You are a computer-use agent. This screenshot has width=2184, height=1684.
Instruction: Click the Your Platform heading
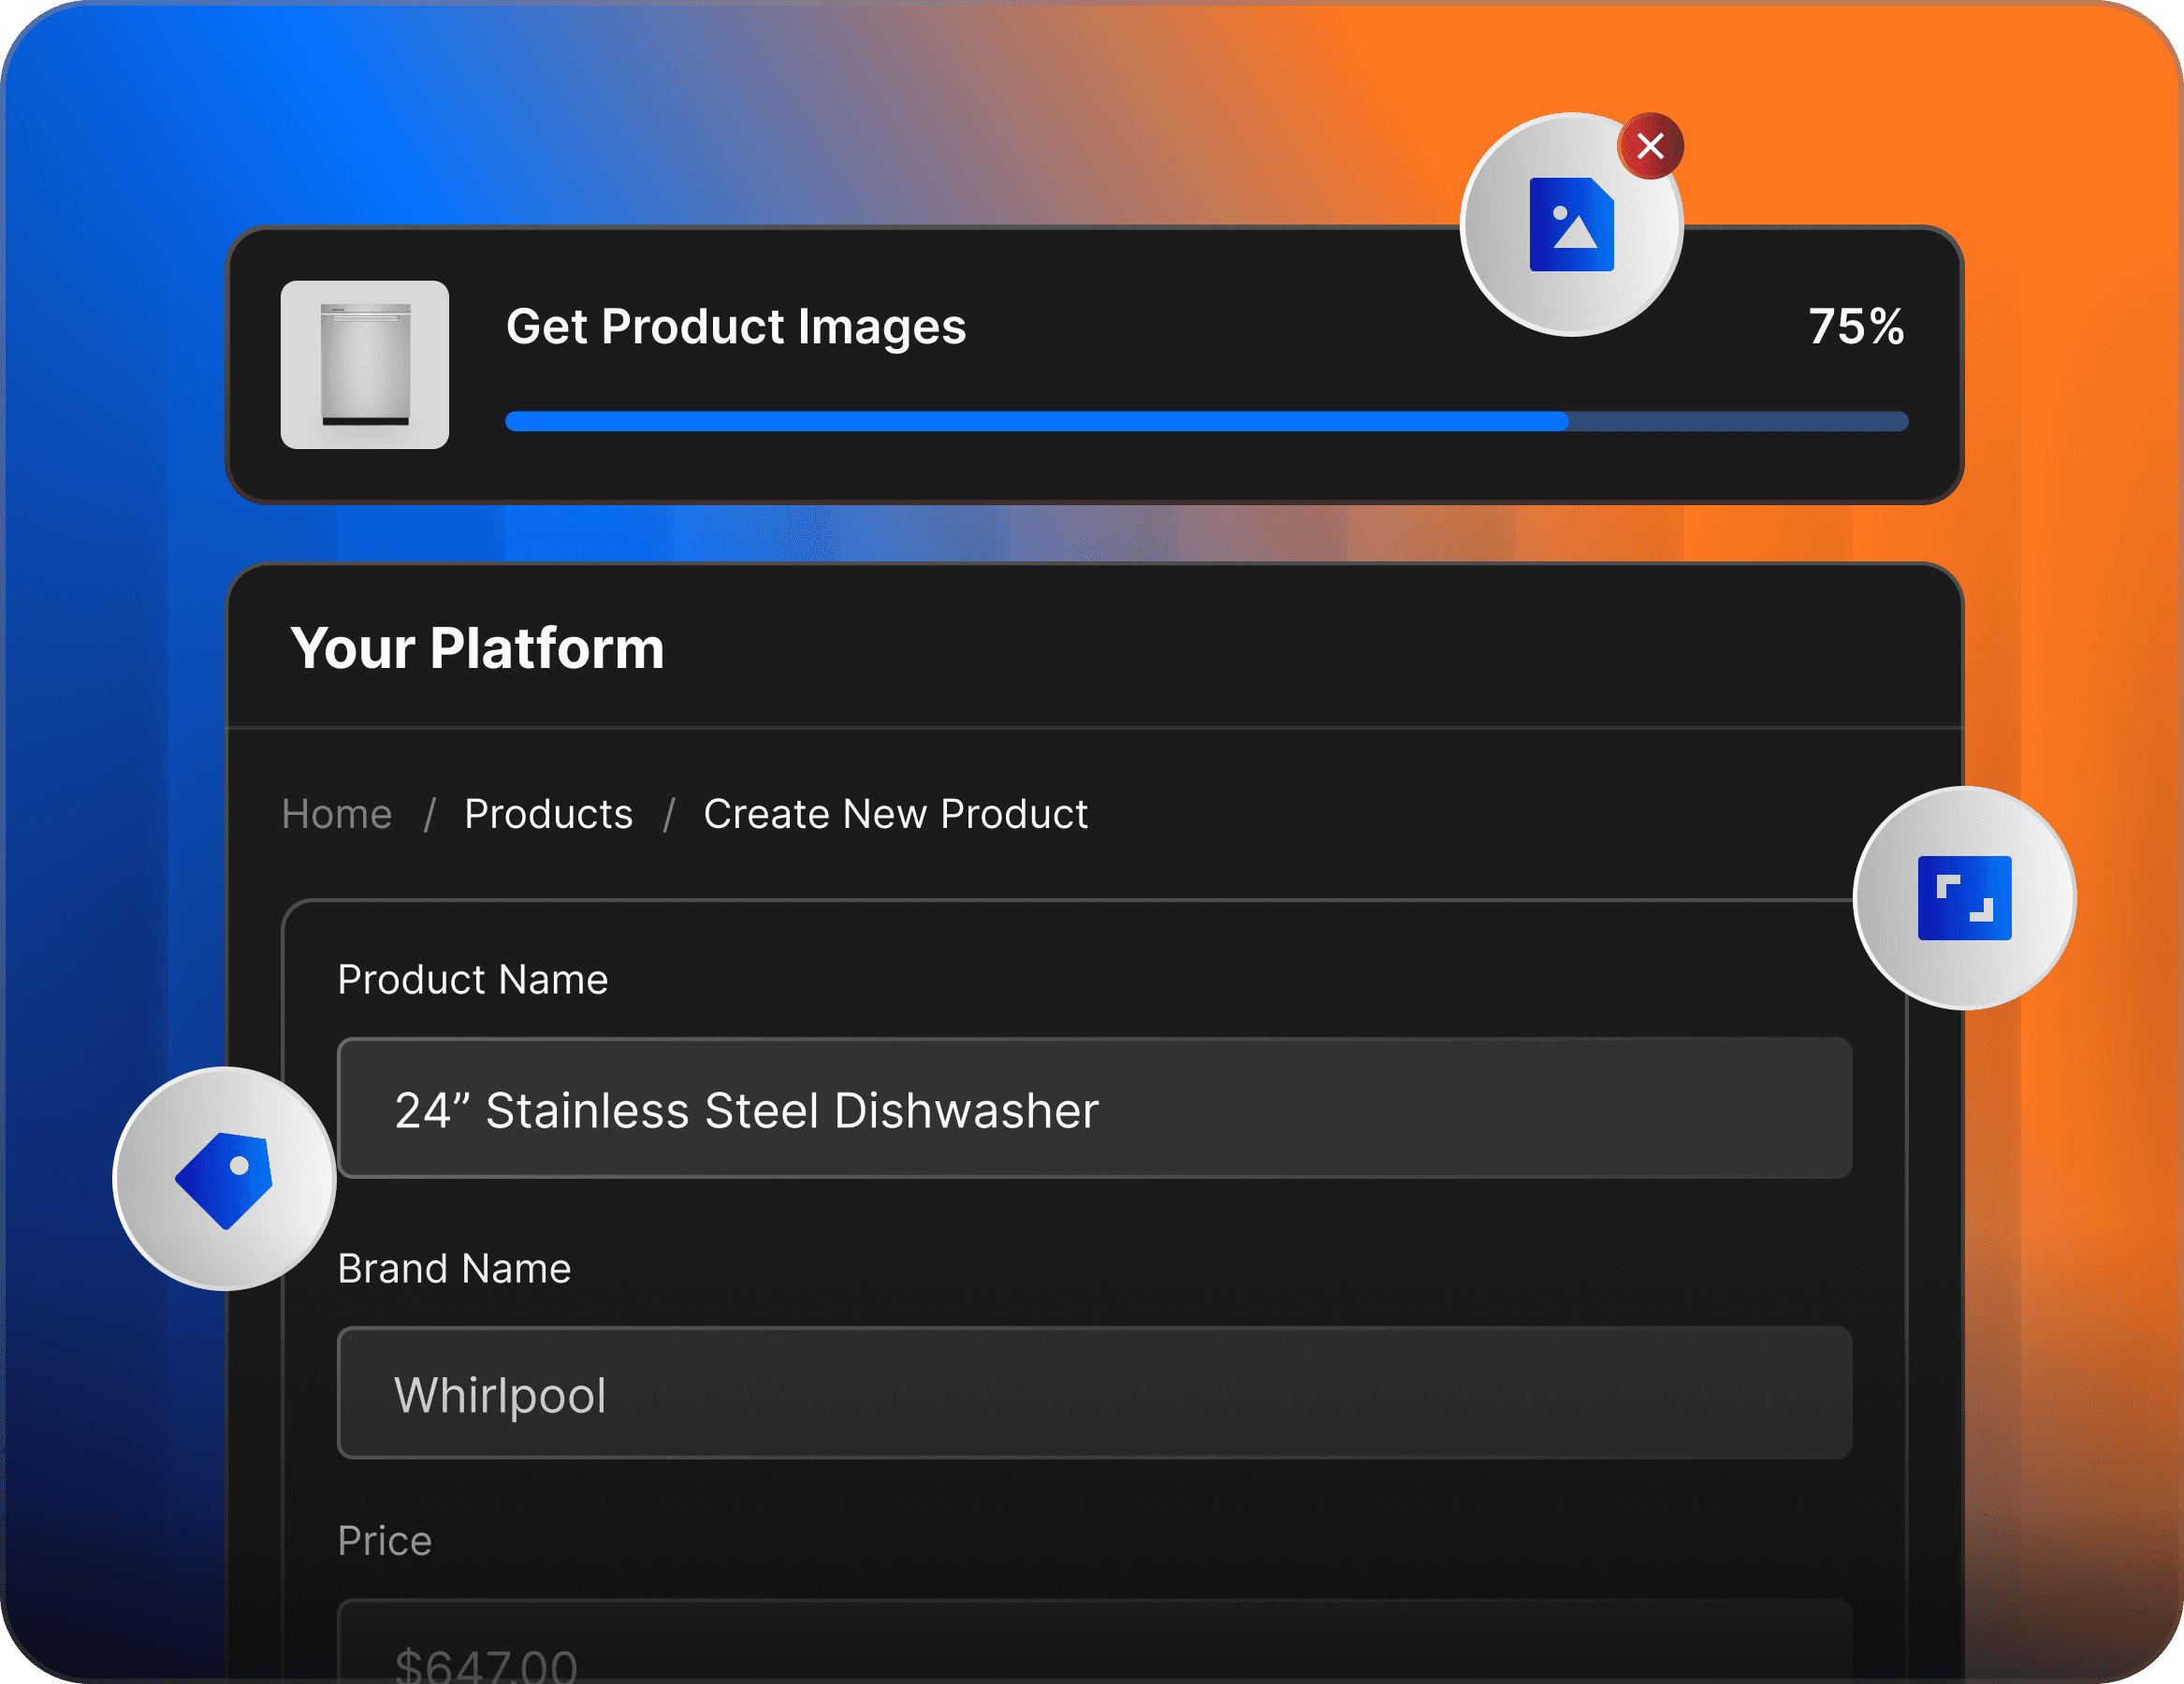[477, 648]
